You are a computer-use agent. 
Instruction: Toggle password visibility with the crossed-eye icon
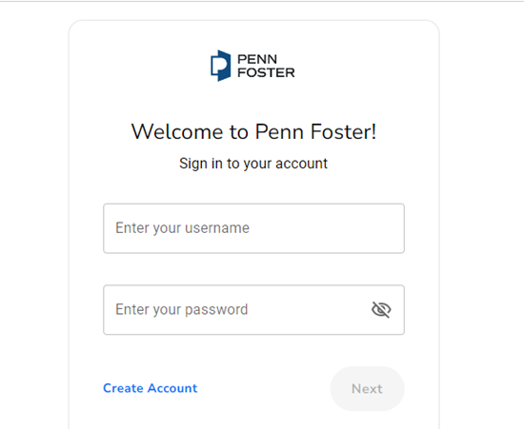pyautogui.click(x=381, y=309)
